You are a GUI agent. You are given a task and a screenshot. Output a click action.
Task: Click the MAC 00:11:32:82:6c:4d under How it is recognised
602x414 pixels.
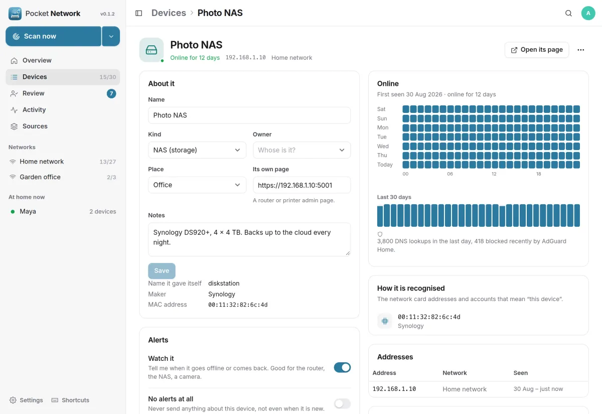click(x=429, y=317)
